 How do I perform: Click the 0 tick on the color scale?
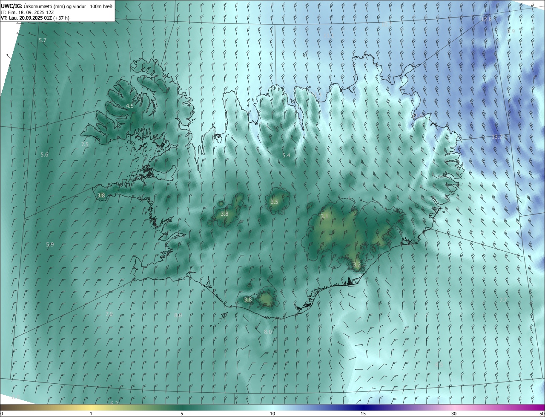pos(2,414)
